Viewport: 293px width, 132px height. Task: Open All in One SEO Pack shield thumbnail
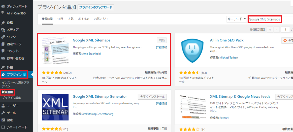tap(192, 51)
